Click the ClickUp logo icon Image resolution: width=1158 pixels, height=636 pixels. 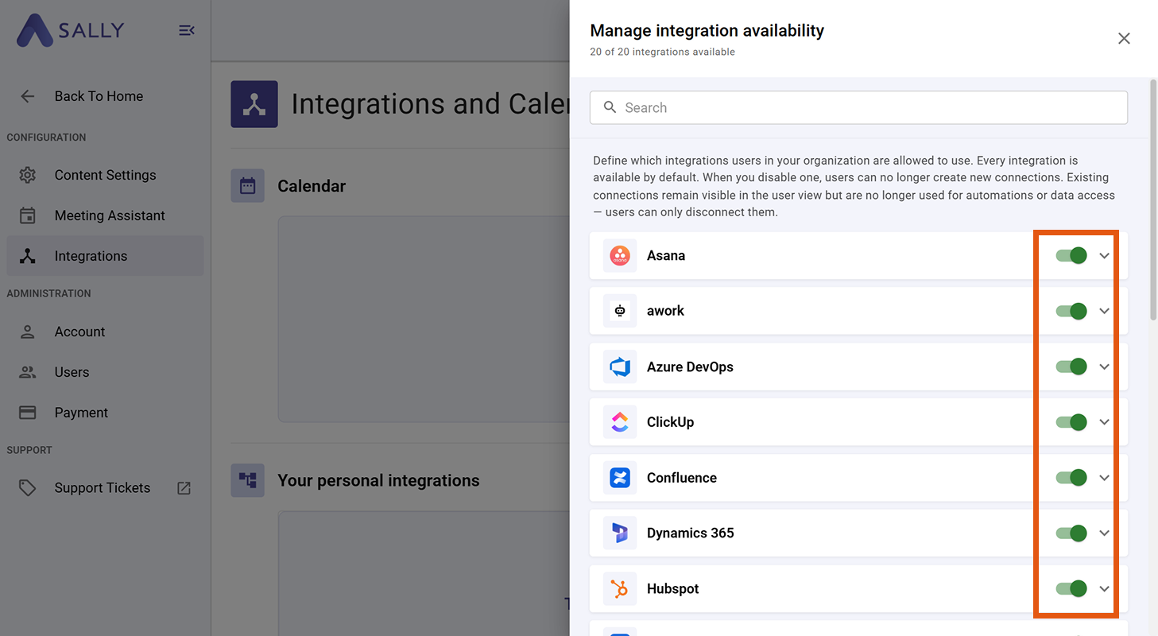(619, 422)
